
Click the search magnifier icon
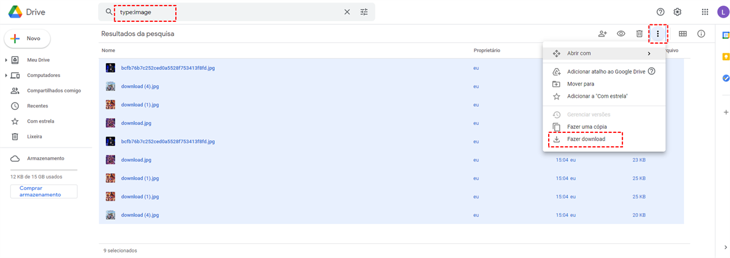click(x=109, y=12)
